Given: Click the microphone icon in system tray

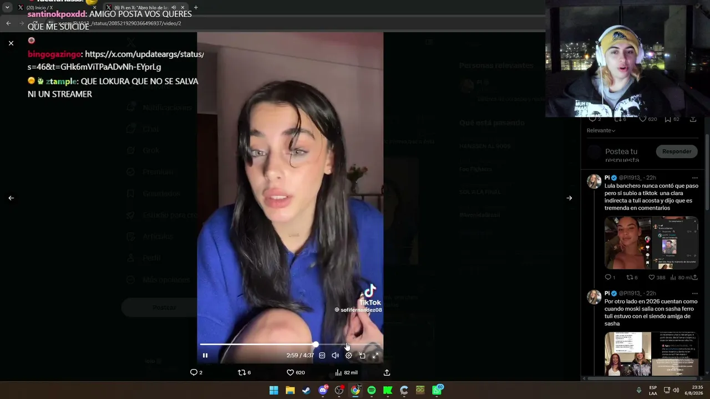Looking at the screenshot, I should coord(639,390).
